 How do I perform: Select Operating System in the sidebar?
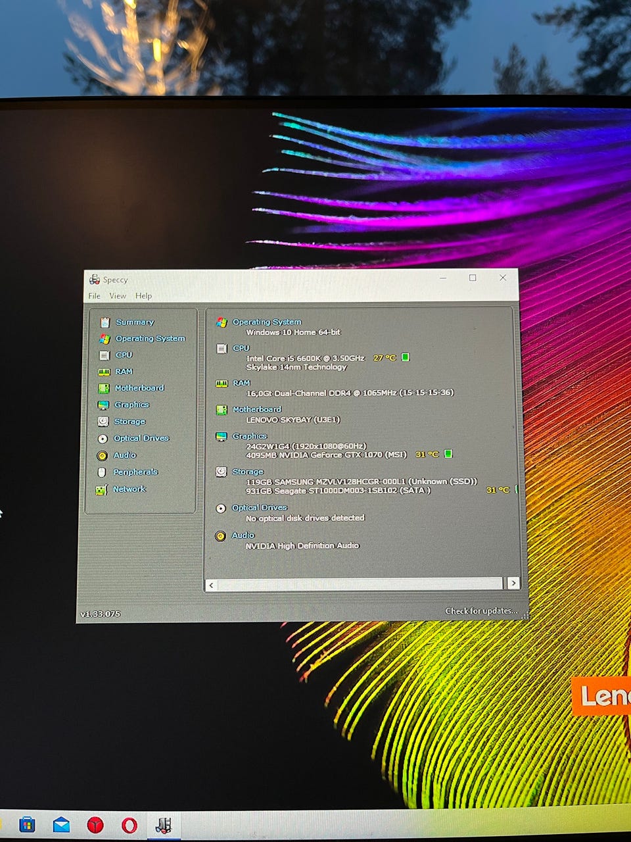(151, 339)
